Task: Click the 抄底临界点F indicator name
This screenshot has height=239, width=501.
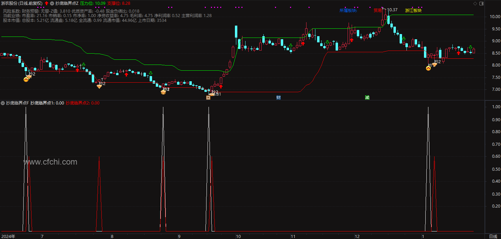Action: [x=17, y=103]
